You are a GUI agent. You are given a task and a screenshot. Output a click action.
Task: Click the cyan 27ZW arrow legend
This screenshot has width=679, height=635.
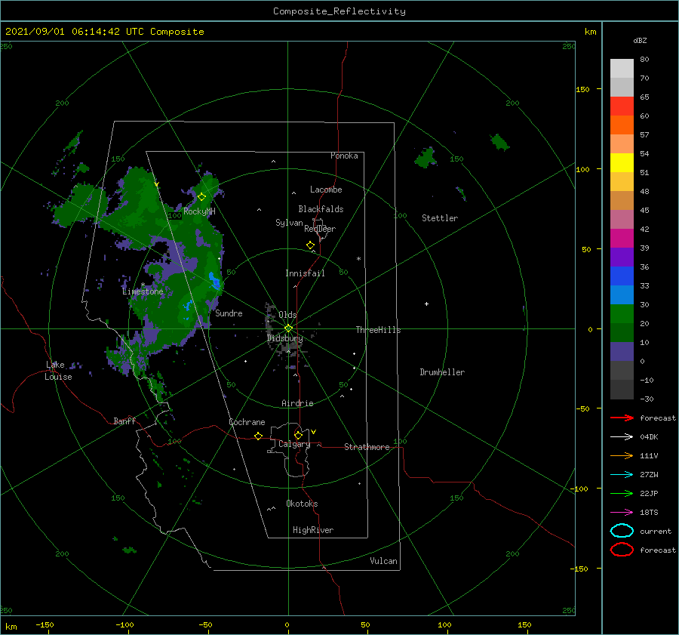coord(622,475)
